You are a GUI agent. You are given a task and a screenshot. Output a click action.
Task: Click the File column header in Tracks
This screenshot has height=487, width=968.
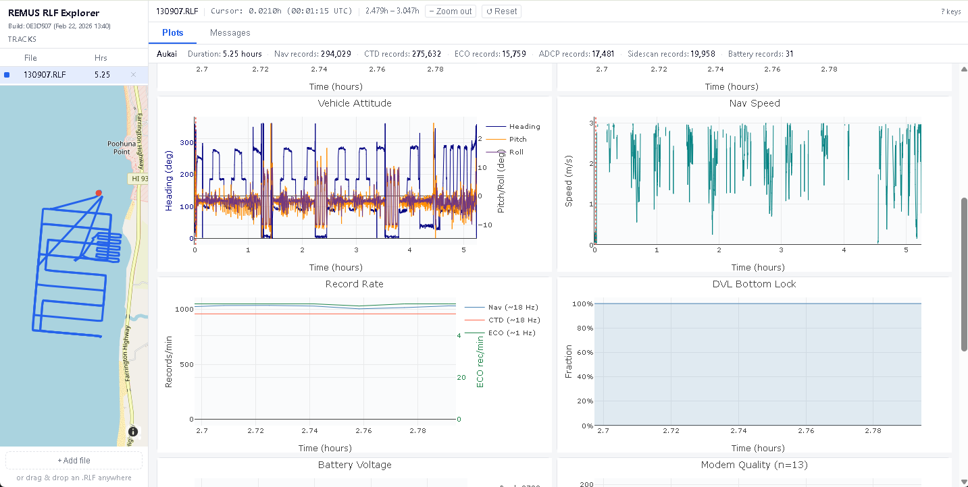(x=30, y=58)
